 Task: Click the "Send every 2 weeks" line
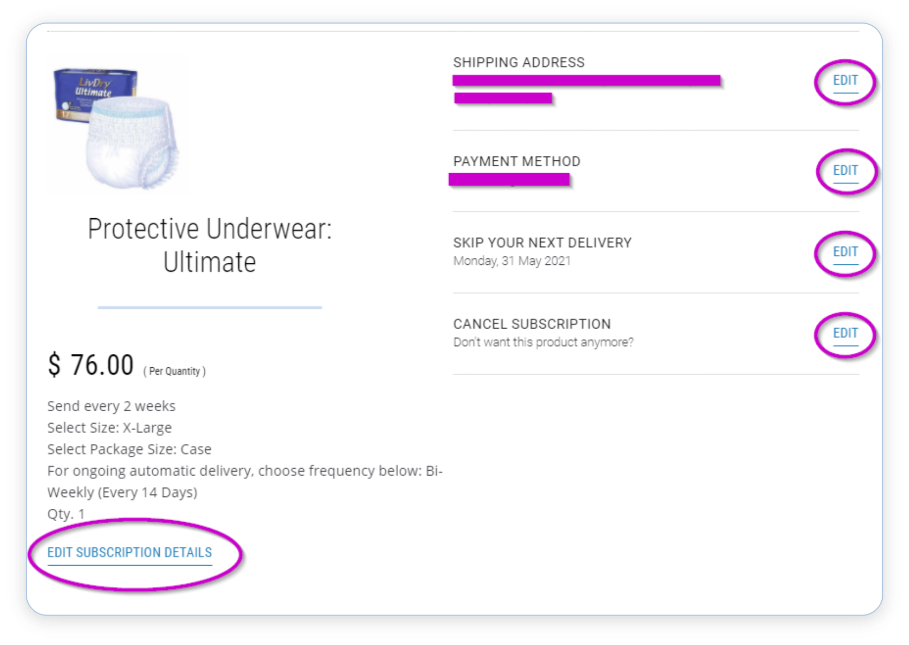tap(111, 406)
